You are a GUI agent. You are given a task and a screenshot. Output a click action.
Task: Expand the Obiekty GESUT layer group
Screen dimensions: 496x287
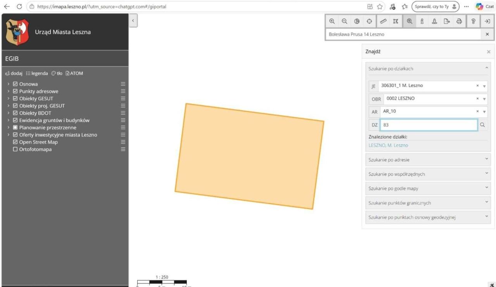pyautogui.click(x=9, y=99)
